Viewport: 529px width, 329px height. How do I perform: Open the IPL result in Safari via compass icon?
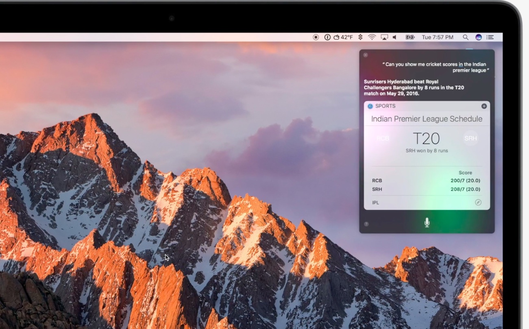click(478, 203)
